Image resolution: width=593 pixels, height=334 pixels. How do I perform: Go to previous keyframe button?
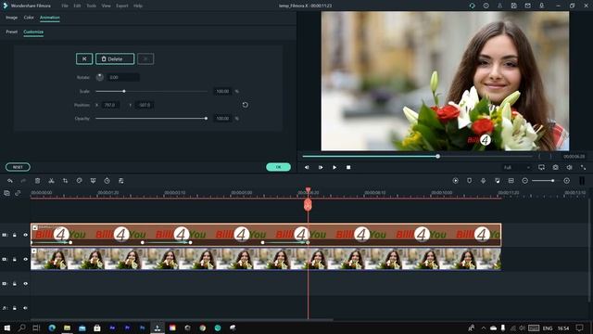[84, 59]
